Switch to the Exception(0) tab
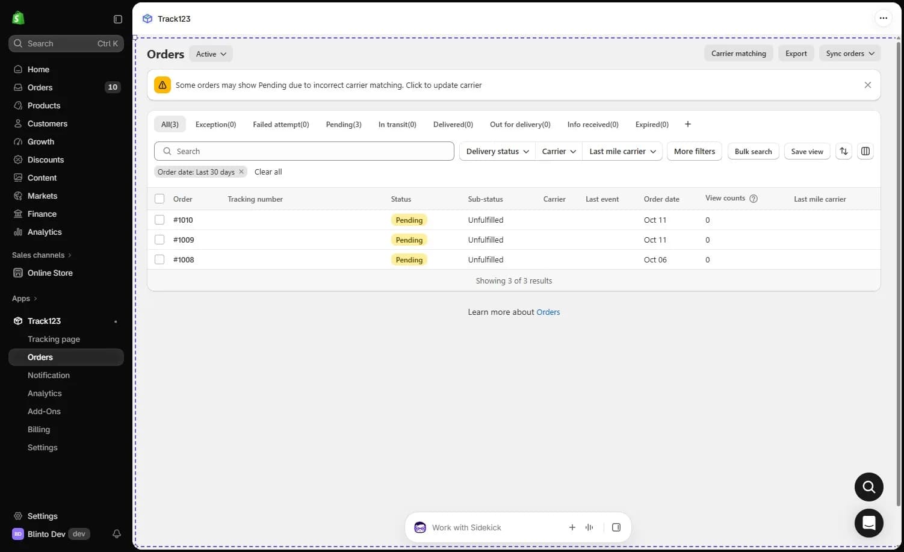 coord(215,125)
